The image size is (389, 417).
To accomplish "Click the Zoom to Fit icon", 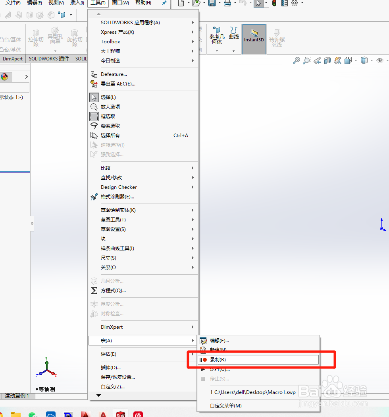I will [297, 60].
